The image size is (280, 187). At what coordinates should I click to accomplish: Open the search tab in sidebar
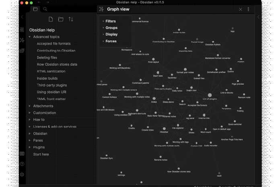click(45, 9)
